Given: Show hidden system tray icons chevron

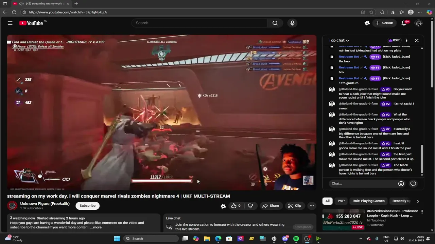Looking at the screenshot, I should pos(361,239).
